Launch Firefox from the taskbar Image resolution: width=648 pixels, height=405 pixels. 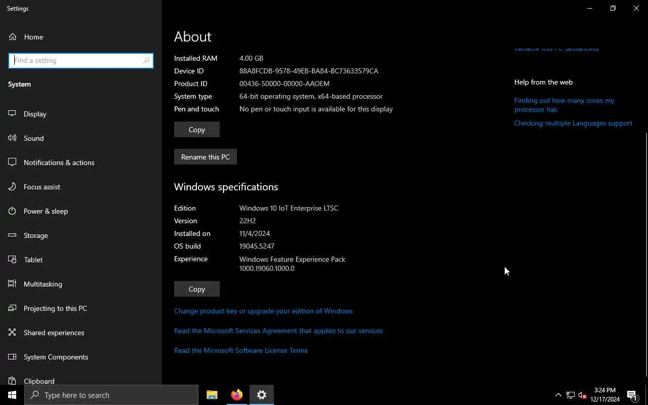tap(237, 395)
